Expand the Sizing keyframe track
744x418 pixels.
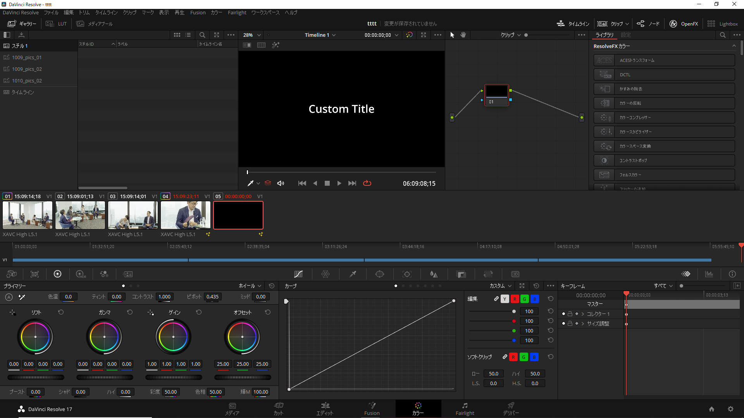[583, 324]
